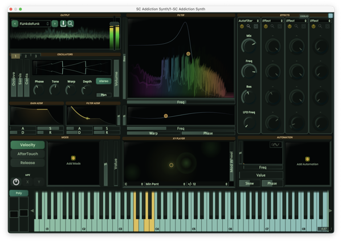Select oscillator tab 3
This screenshot has width=342, height=242.
coord(36,56)
